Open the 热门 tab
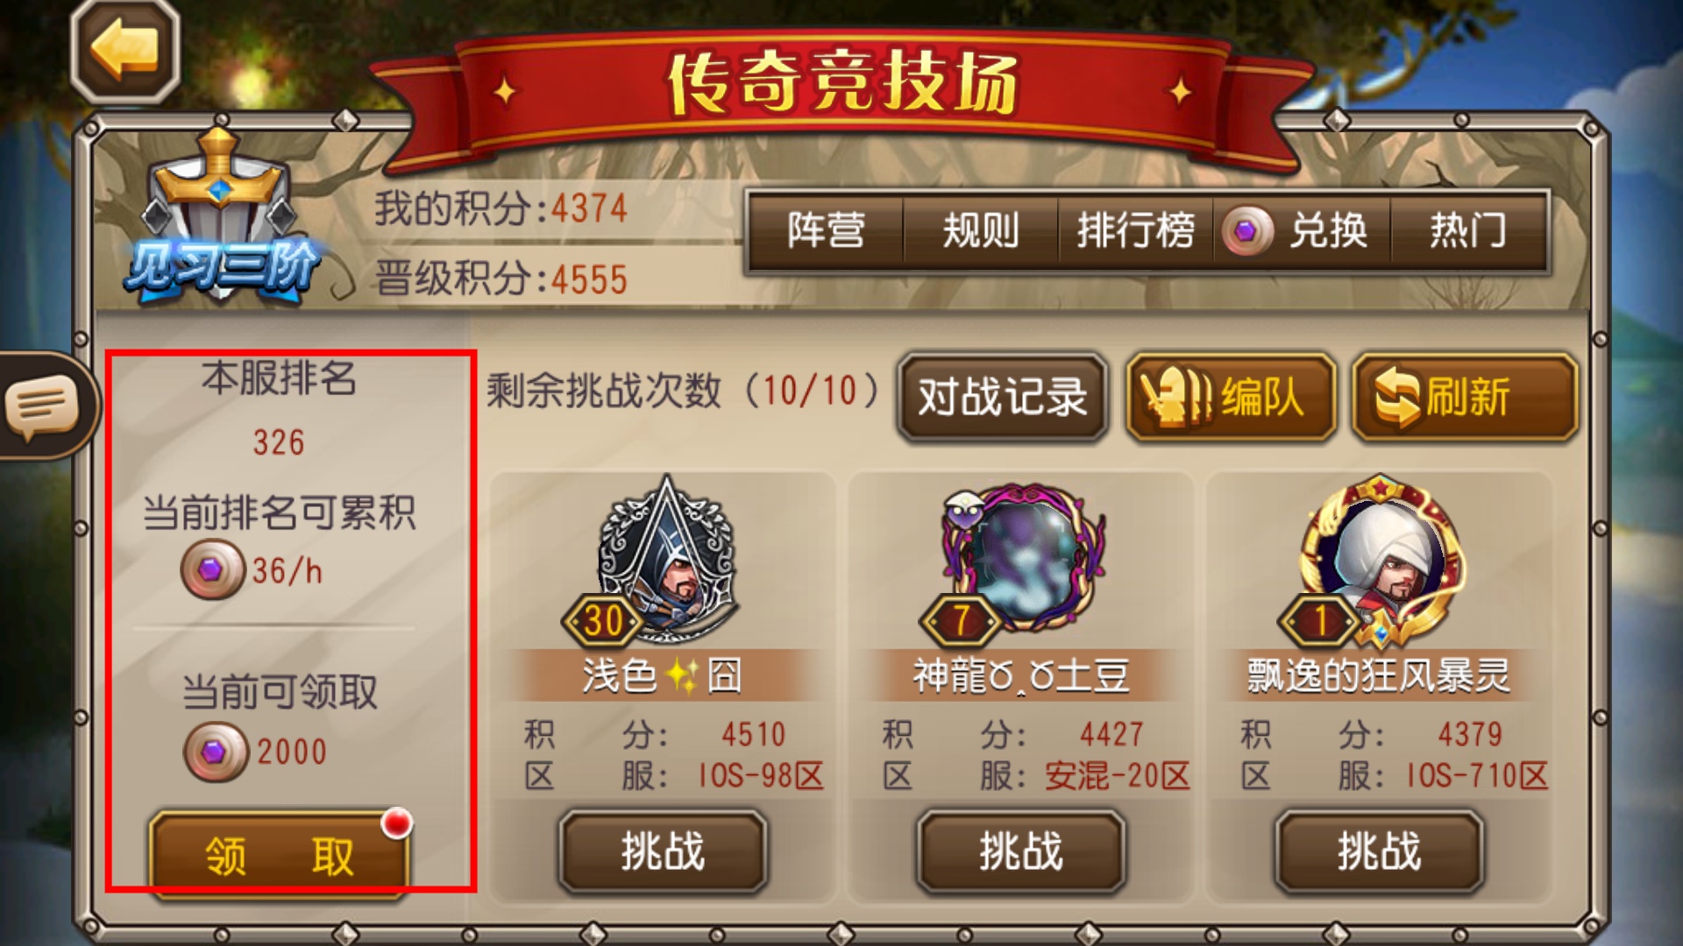 [1468, 231]
